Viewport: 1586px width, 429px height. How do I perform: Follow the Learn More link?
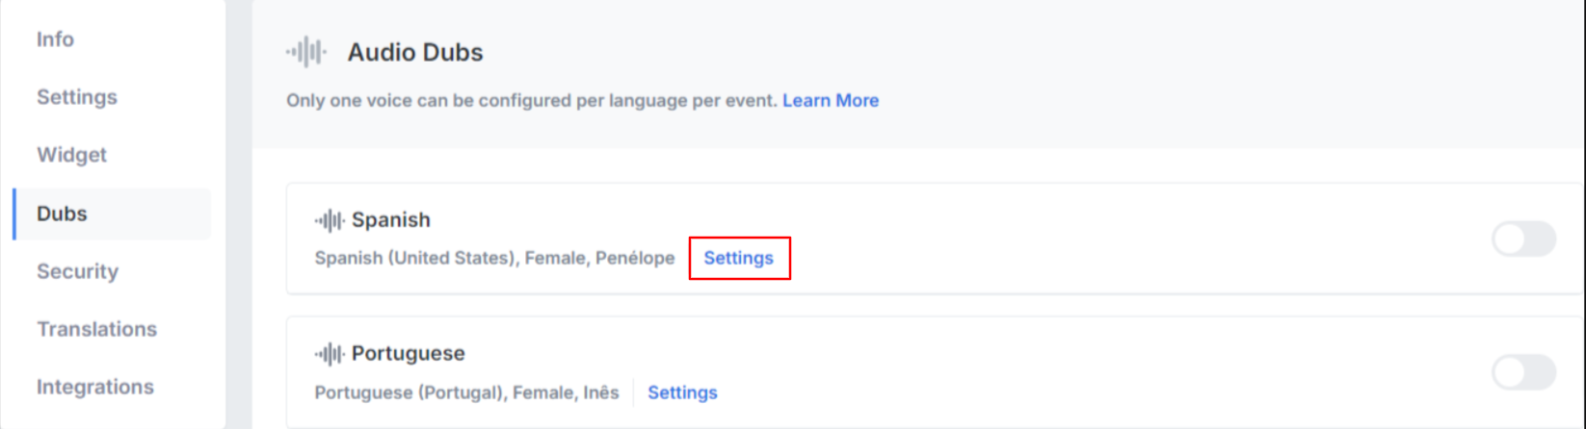[x=831, y=100]
